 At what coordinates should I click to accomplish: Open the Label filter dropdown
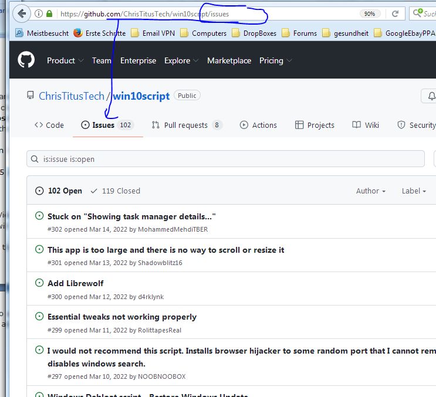(414, 191)
